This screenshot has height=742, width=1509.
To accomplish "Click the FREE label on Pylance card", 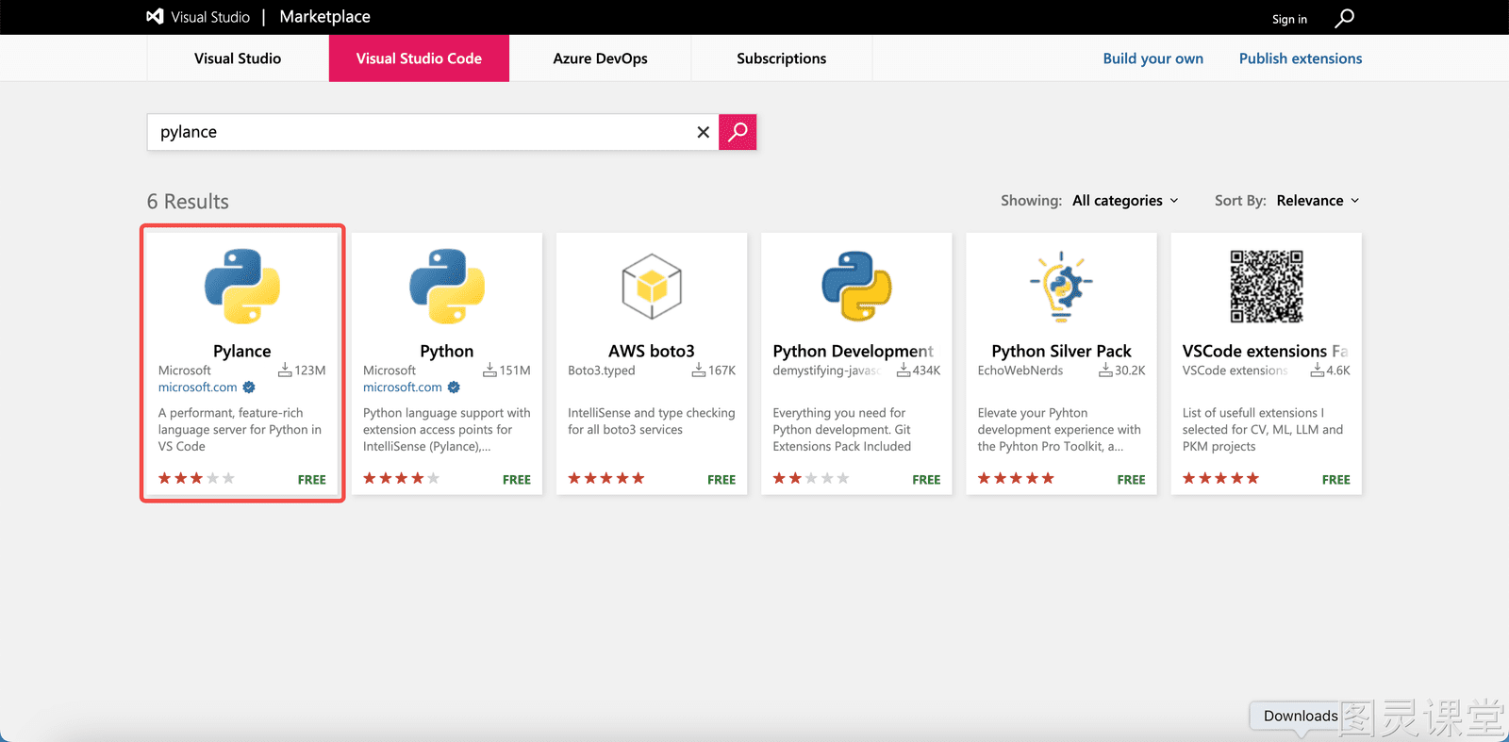I will pyautogui.click(x=312, y=480).
